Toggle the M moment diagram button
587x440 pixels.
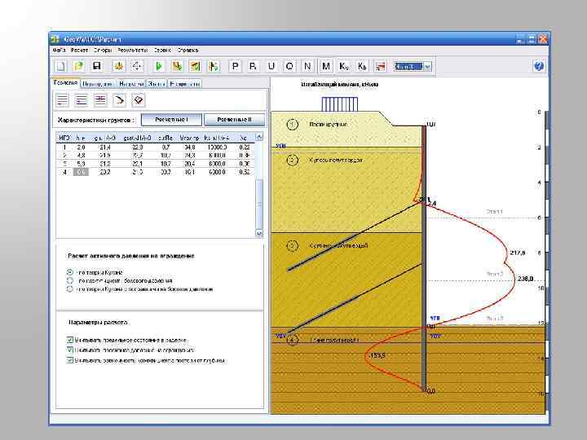pyautogui.click(x=326, y=66)
